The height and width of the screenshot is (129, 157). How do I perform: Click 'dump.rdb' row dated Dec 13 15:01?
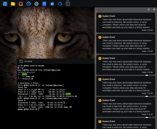coord(45,107)
